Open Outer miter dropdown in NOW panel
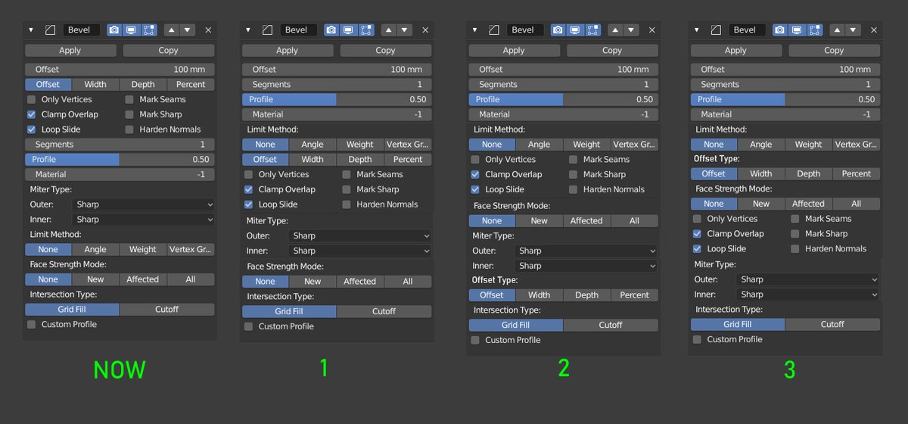This screenshot has height=424, width=908. [x=143, y=204]
